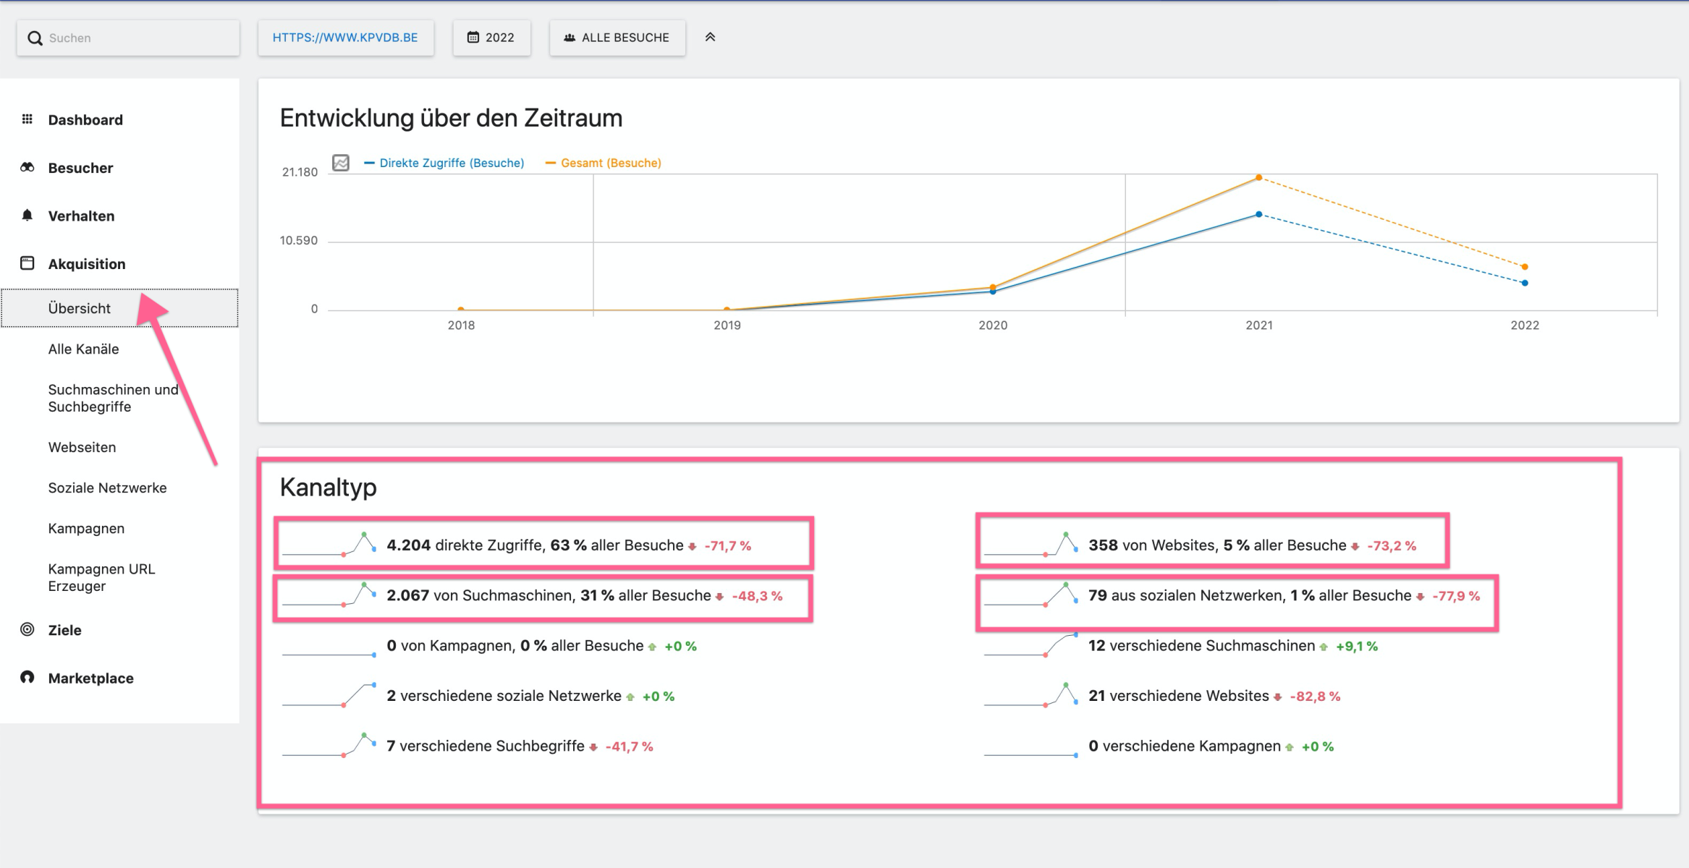Click the Verhalten bell icon
The height and width of the screenshot is (868, 1689).
27,216
